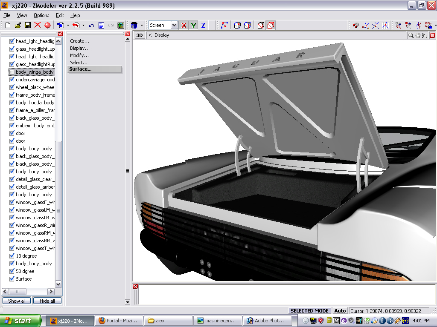The height and width of the screenshot is (327, 437).
Task: Click the object list horizontal scrollbar
Action: [28, 291]
